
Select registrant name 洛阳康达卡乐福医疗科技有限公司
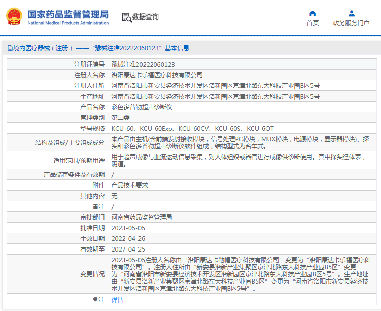157,75
